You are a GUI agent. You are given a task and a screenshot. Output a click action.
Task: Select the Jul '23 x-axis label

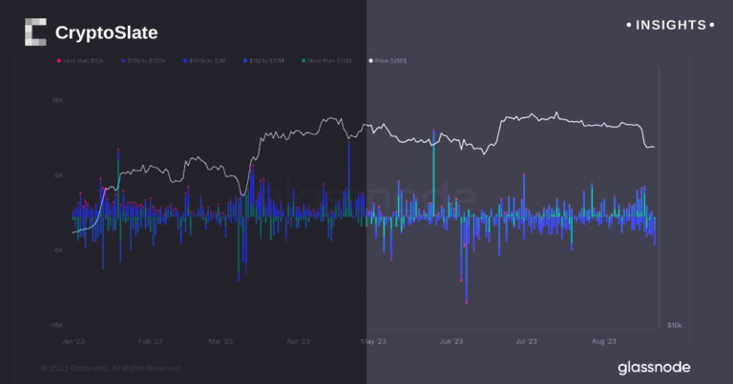527,340
